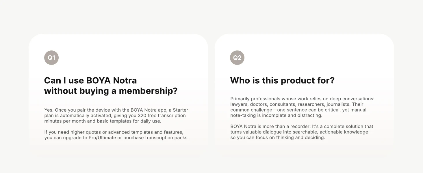The height and width of the screenshot is (173, 423).
Task: Click the Q1 circular badge
Action: click(51, 58)
